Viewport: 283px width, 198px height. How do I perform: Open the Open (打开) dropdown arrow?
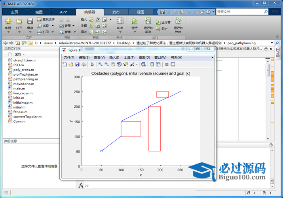(x=19, y=32)
